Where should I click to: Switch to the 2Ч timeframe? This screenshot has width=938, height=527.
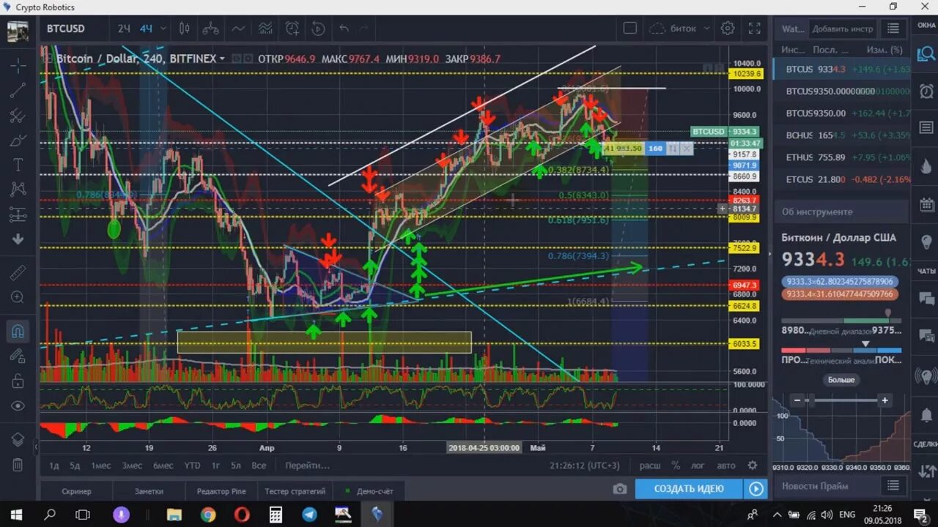coord(124,29)
